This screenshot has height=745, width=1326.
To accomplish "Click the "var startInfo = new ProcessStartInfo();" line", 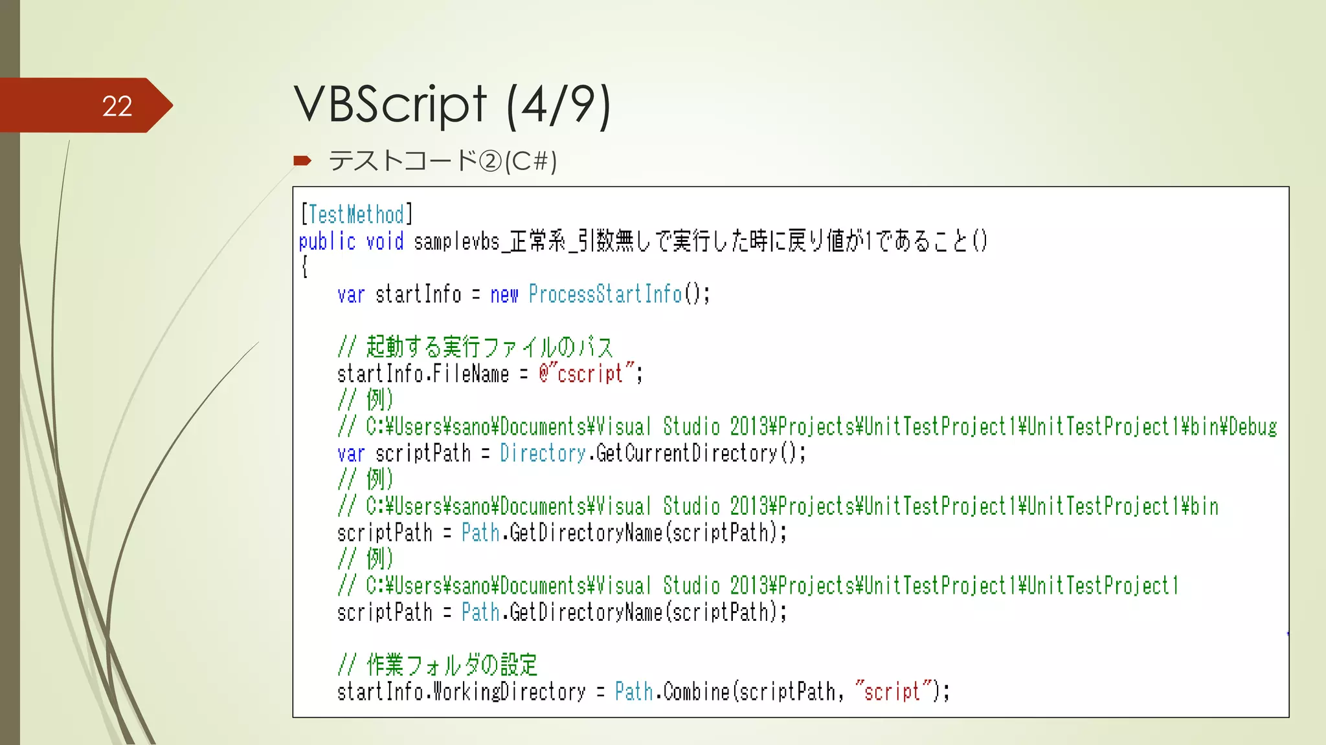I will point(524,294).
